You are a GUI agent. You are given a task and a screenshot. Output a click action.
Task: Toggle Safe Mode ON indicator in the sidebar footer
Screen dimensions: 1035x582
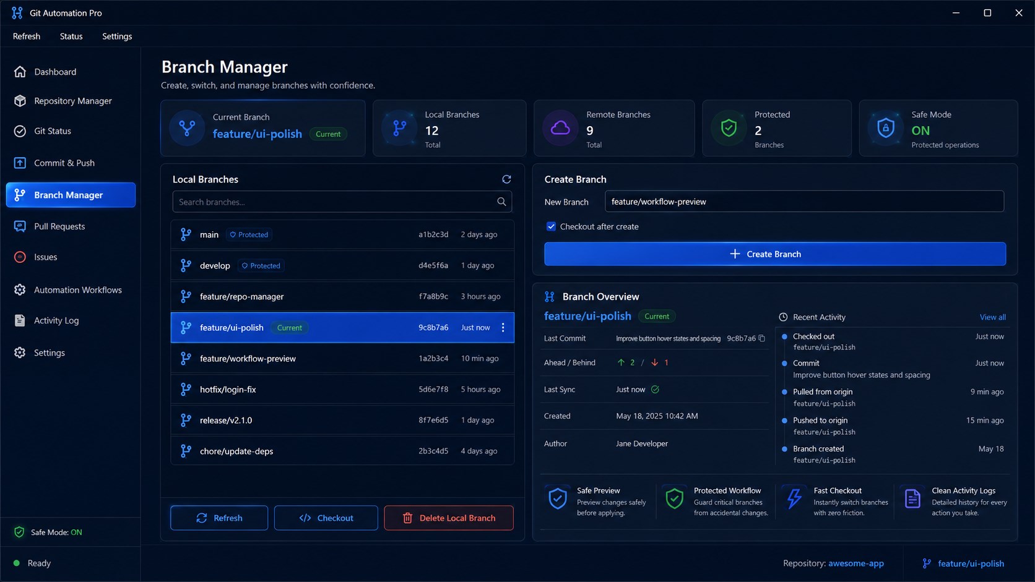point(48,532)
